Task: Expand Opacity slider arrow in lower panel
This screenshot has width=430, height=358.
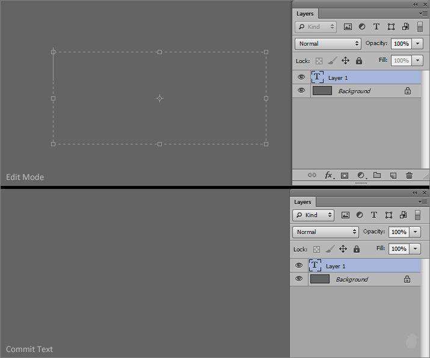Action: click(415, 232)
